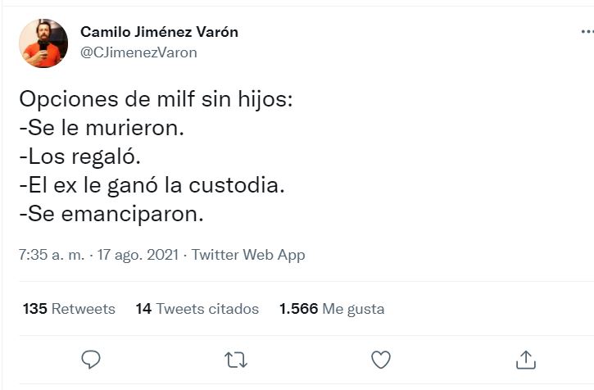Viewport: 594px width, 390px height.
Task: View the 14 Tweets citados list
Action: click(197, 309)
